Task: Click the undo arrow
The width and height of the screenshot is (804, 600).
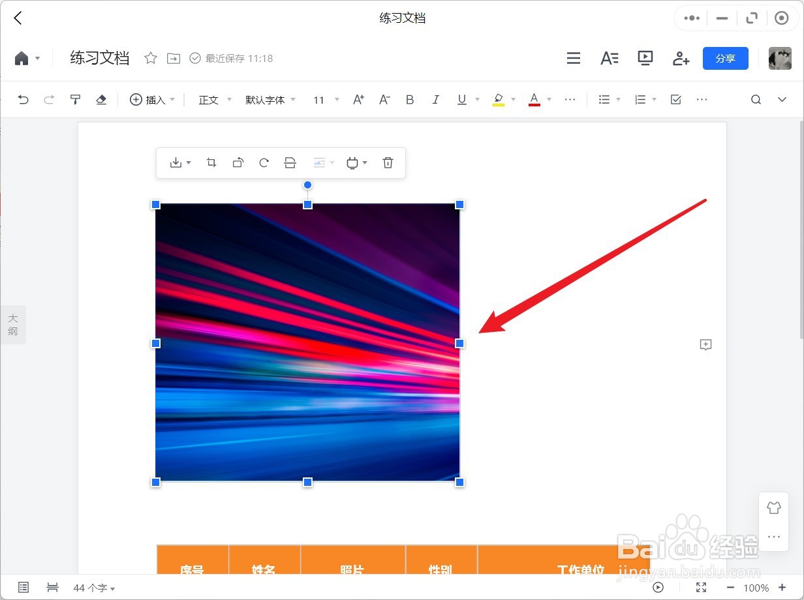Action: point(23,99)
